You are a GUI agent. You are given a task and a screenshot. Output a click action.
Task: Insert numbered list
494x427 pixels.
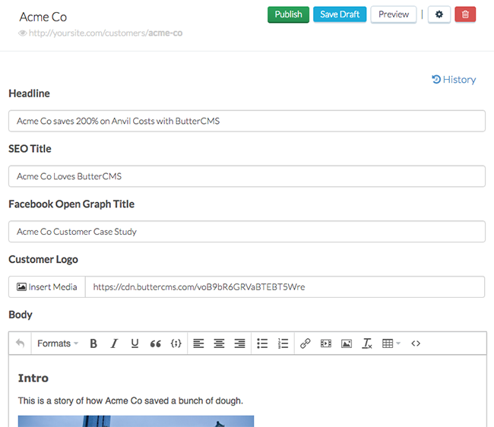(x=283, y=343)
